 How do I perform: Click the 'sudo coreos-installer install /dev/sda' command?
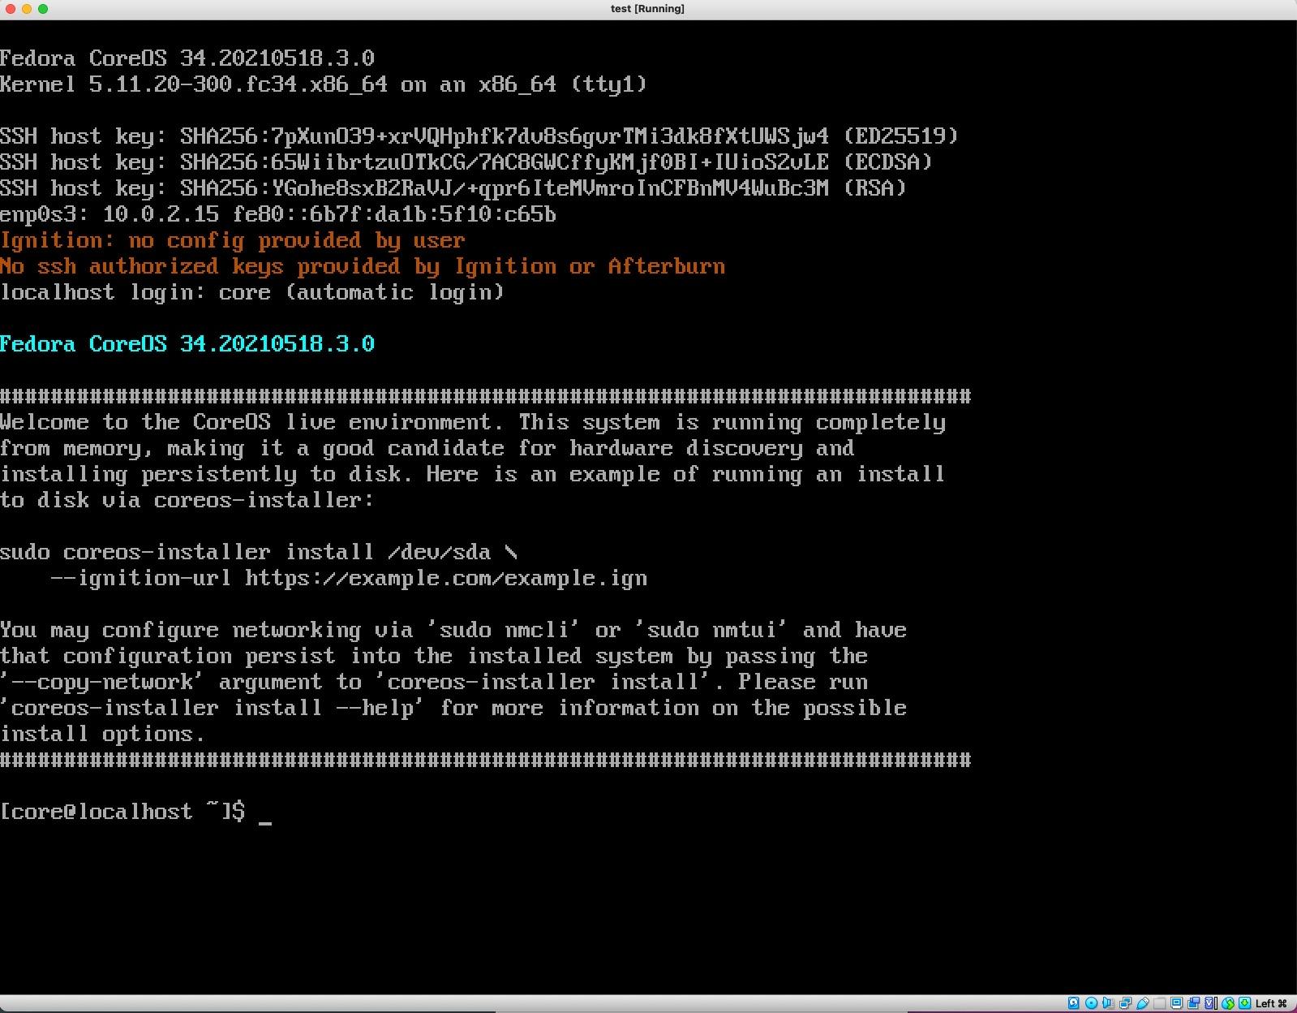[259, 552]
